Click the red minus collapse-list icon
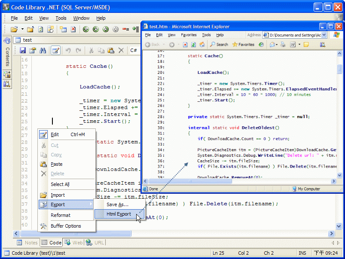This screenshot has width=345, height=259. 125,29
